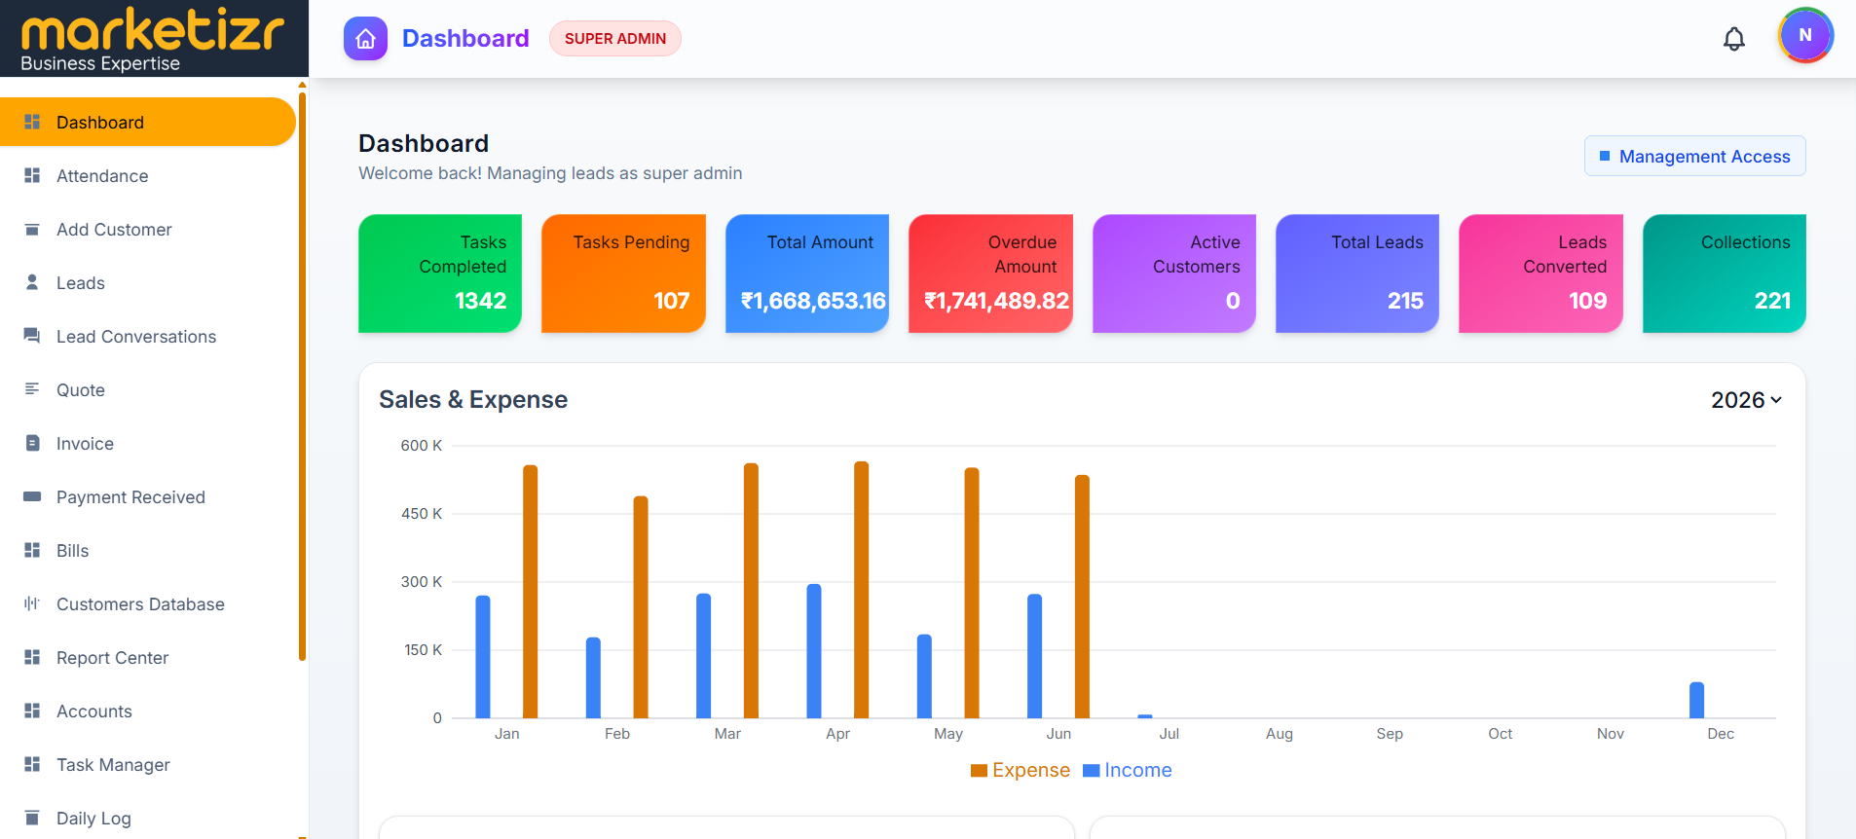
Task: Click the Dashboard sidebar icon
Action: pyautogui.click(x=32, y=122)
